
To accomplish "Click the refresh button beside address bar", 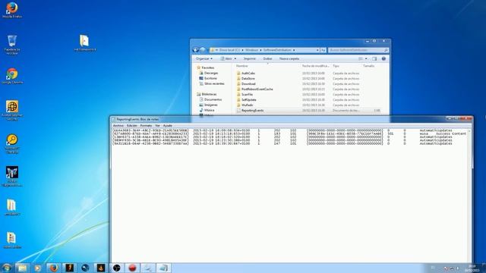I will 323,50.
